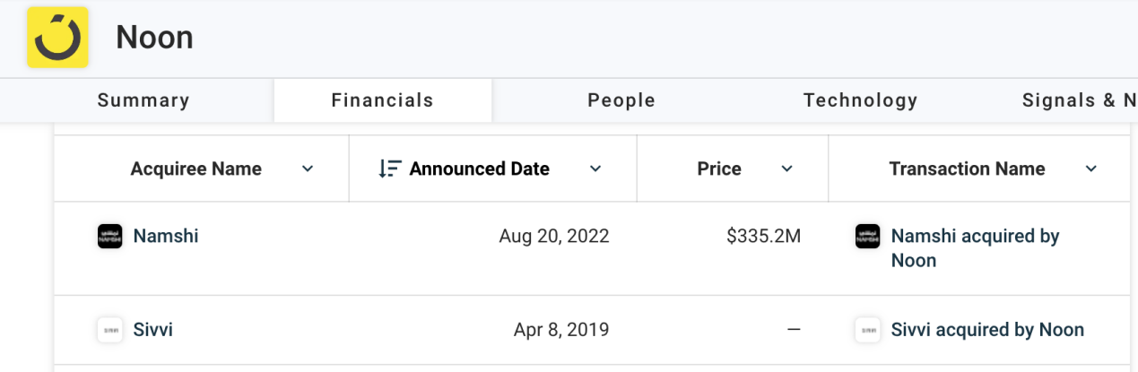This screenshot has height=372, width=1138.
Task: Click the Sivvi logo beside the acquiree name
Action: [109, 330]
